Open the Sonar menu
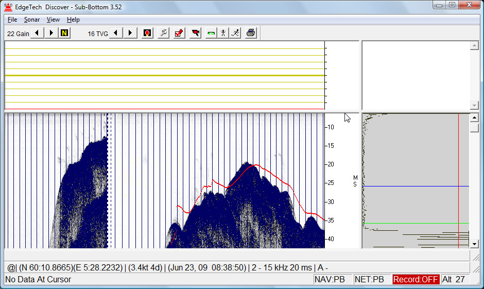This screenshot has height=289, width=484. (x=32, y=20)
